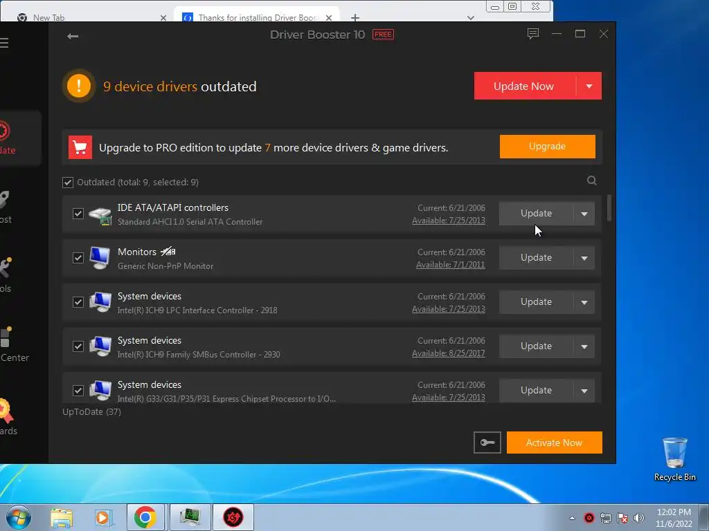Screen dimensions: 709x531
Task: Uncheck G33/G31/P35/P31 Express Chipset checkbox
Action: click(78, 391)
